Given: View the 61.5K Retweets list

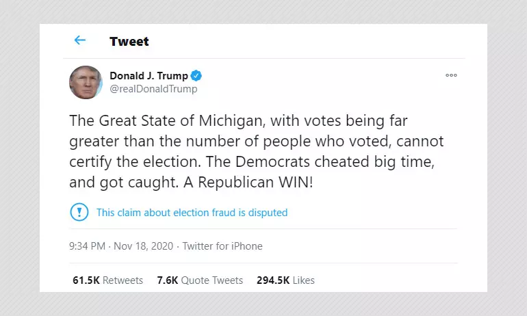Looking at the screenshot, I should [108, 280].
